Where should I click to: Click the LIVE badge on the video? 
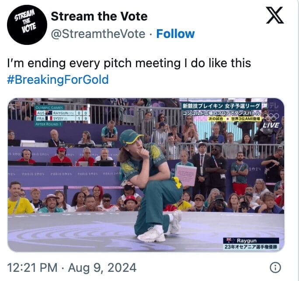pyautogui.click(x=271, y=125)
